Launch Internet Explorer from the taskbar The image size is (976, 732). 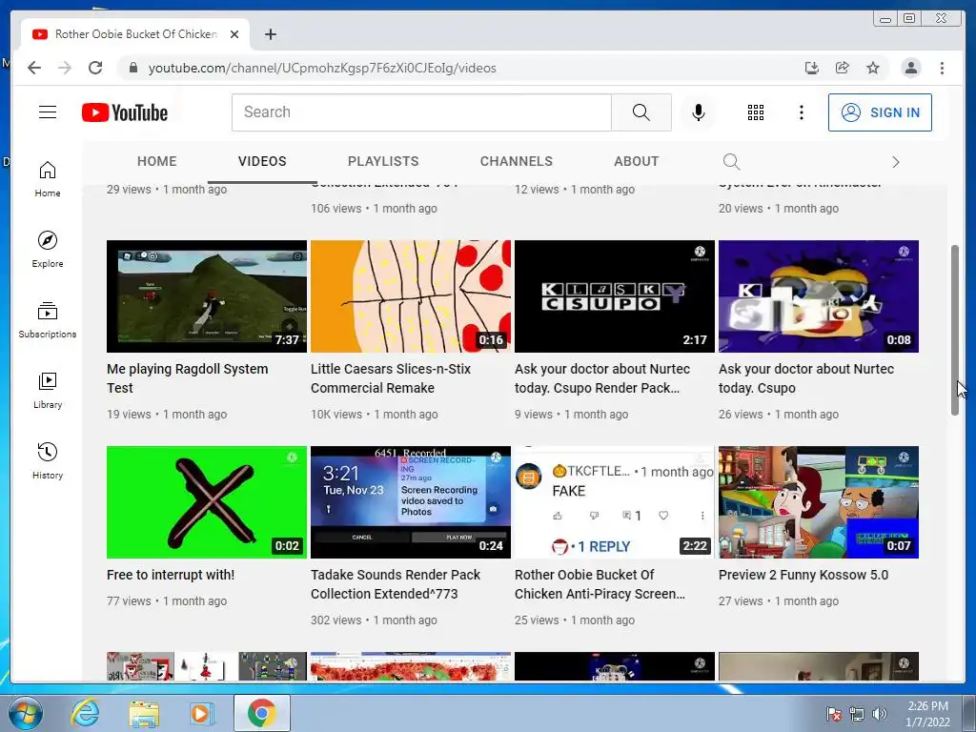[85, 713]
